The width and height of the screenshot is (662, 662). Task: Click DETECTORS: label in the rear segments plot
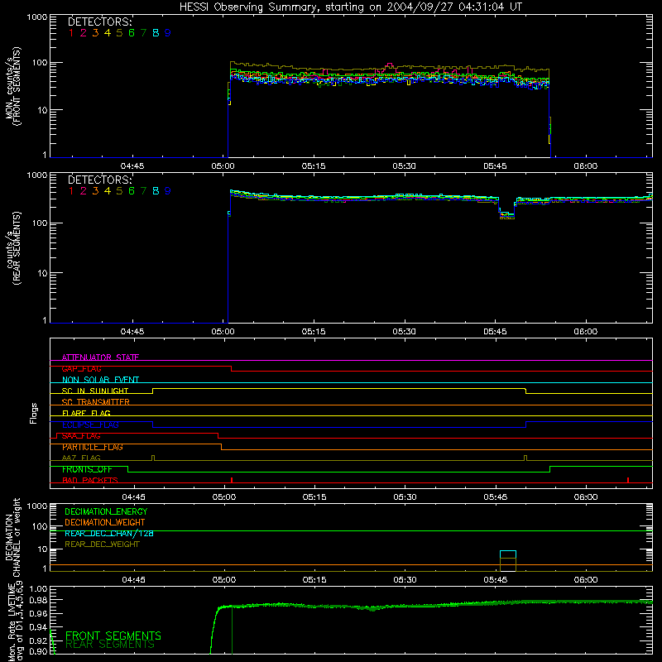pyautogui.click(x=100, y=180)
